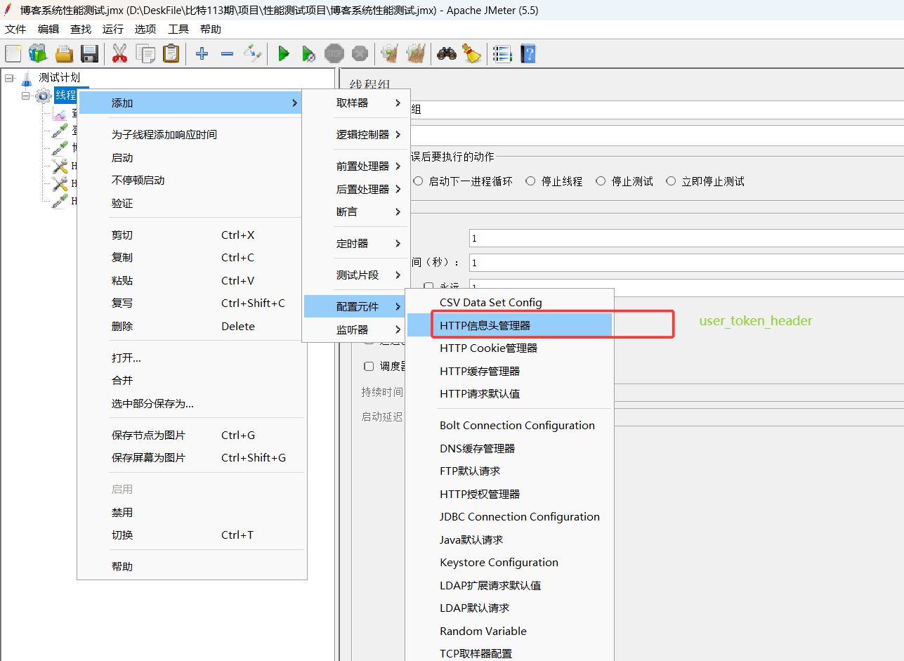904x661 pixels.
Task: Click the Stop sign icon
Action: point(334,53)
